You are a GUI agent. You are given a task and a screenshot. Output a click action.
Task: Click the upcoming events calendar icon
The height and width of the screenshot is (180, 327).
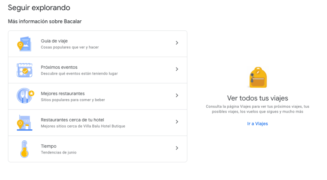coord(24,70)
